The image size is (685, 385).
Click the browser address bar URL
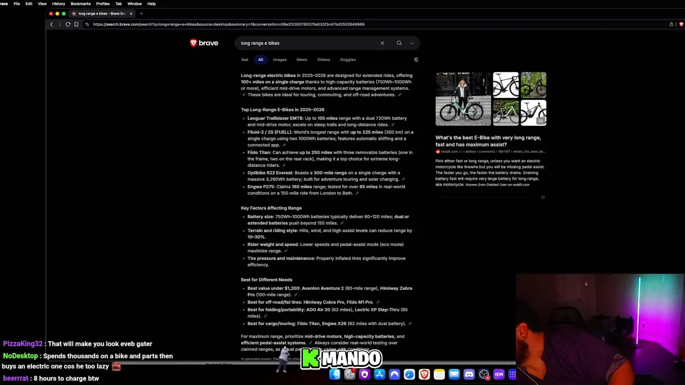(x=229, y=24)
